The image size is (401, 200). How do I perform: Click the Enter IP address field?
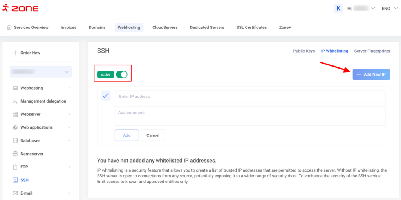click(250, 97)
